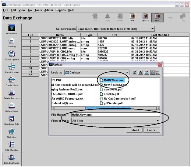Open the Tools menu
Viewport: 191px width, 167px height.
pyautogui.click(x=38, y=10)
